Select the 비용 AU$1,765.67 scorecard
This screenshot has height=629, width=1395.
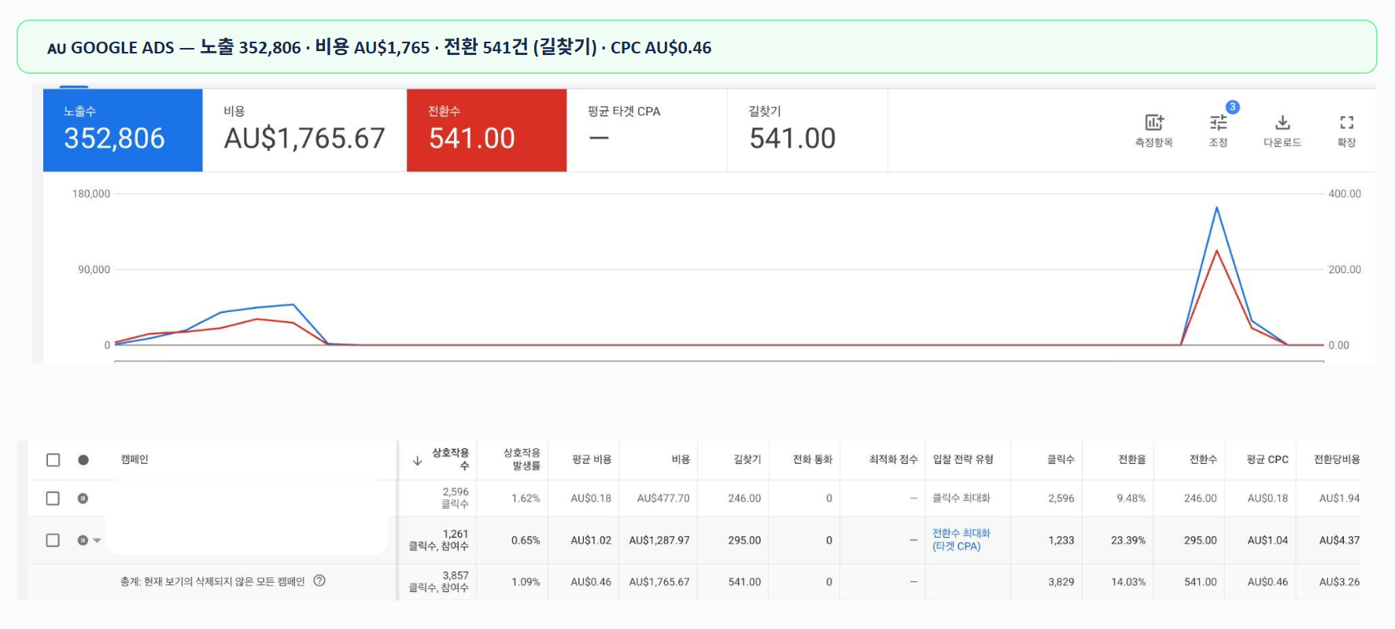304,130
